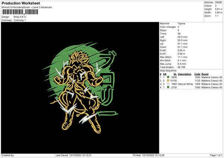The height and width of the screenshot is (158, 224).
Task: Click the Trims value 36
Action: click(179, 34)
